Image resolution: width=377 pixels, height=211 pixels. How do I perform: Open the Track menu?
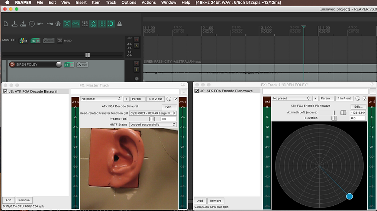(x=111, y=2)
